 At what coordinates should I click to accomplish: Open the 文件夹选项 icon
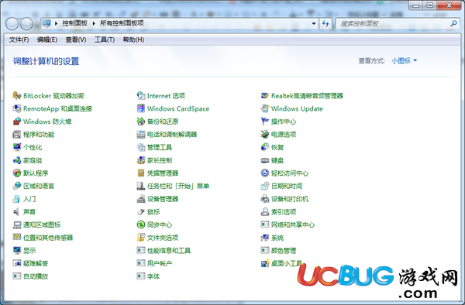point(141,238)
